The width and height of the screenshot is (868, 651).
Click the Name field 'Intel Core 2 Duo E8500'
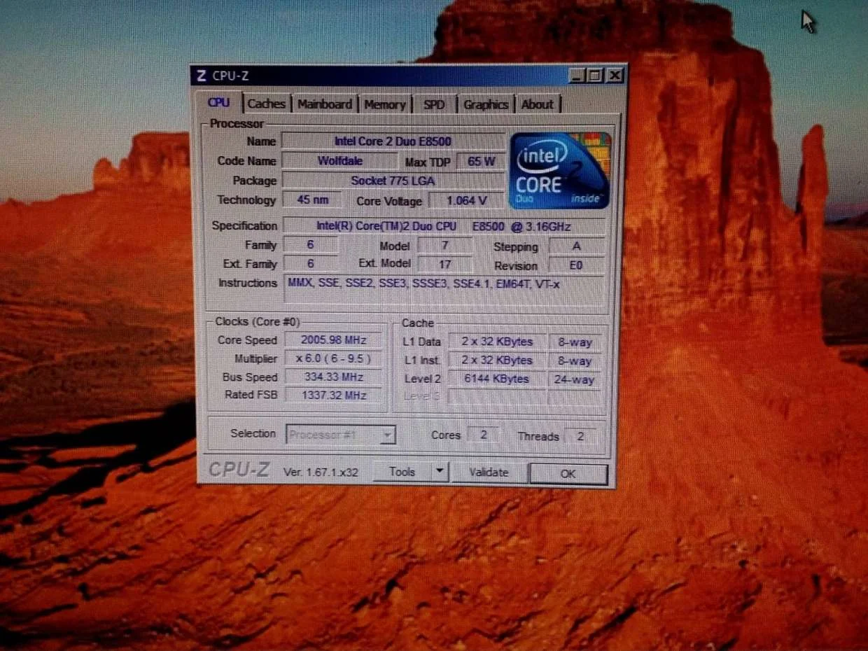[x=393, y=141]
